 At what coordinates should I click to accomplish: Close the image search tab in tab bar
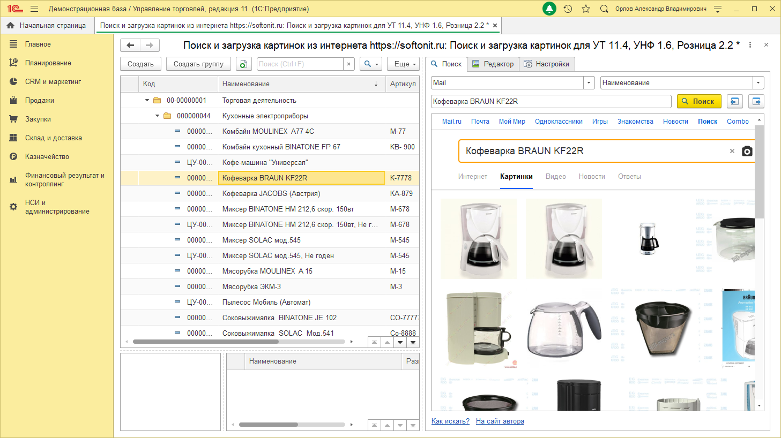click(x=495, y=25)
